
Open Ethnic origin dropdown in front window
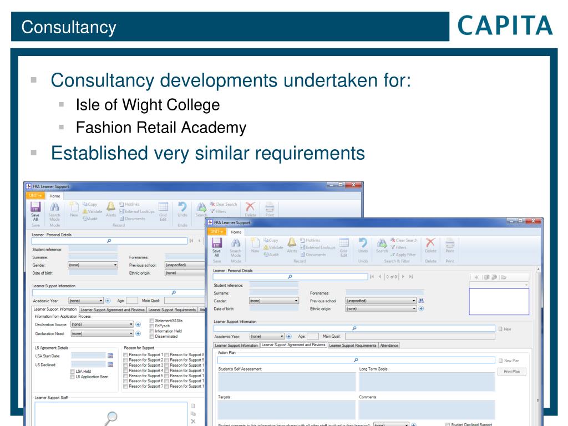click(381, 308)
